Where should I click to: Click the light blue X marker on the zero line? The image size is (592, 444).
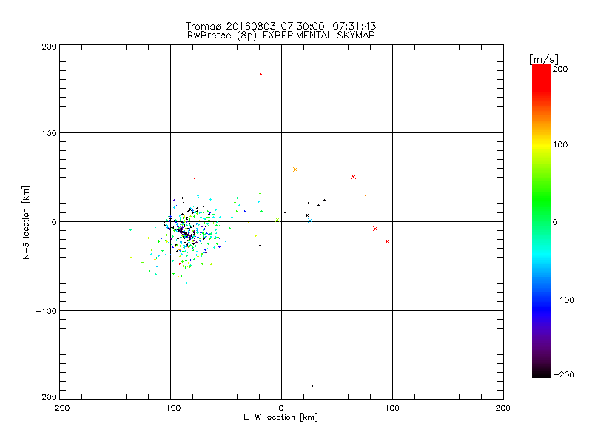point(310,221)
